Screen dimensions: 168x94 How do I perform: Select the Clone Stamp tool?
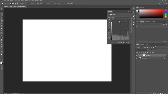tap(2, 30)
